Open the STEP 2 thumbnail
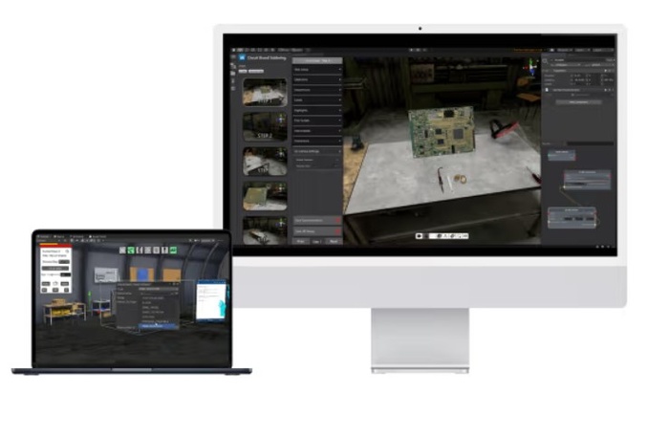The image size is (669, 437). click(264, 125)
